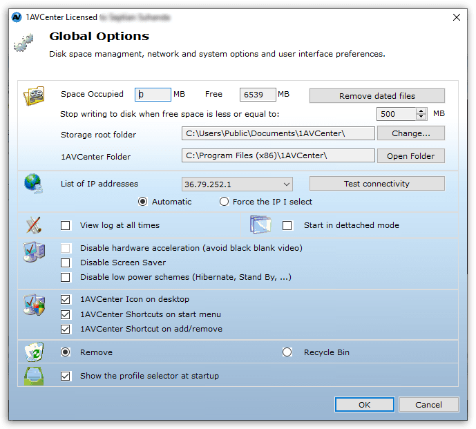Click the Change... storage folder button
Image resolution: width=476 pixels, height=429 pixels.
point(411,133)
